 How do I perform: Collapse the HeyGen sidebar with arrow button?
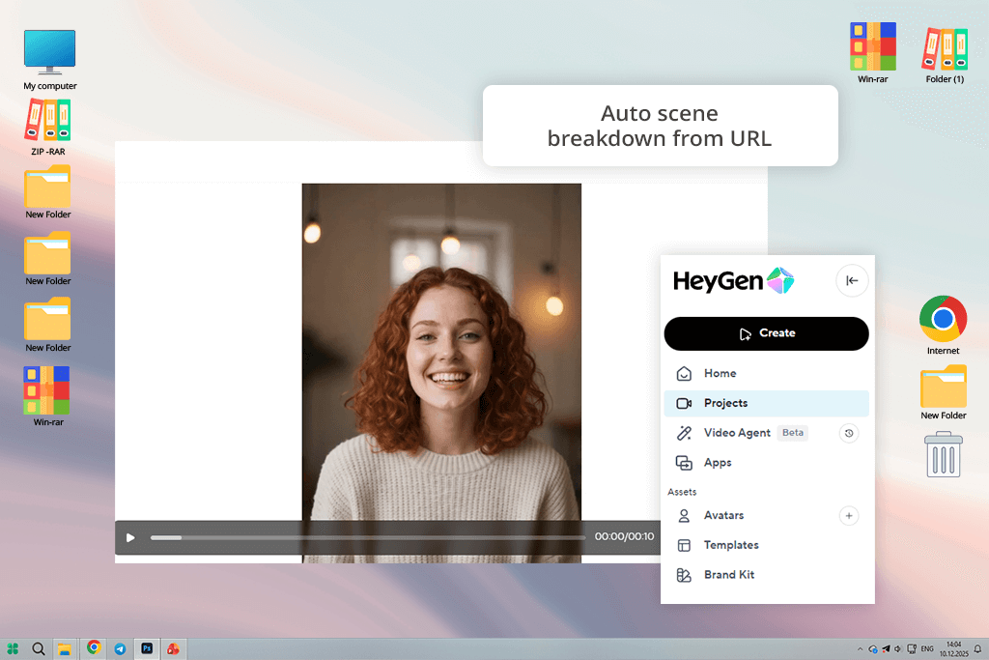click(852, 281)
